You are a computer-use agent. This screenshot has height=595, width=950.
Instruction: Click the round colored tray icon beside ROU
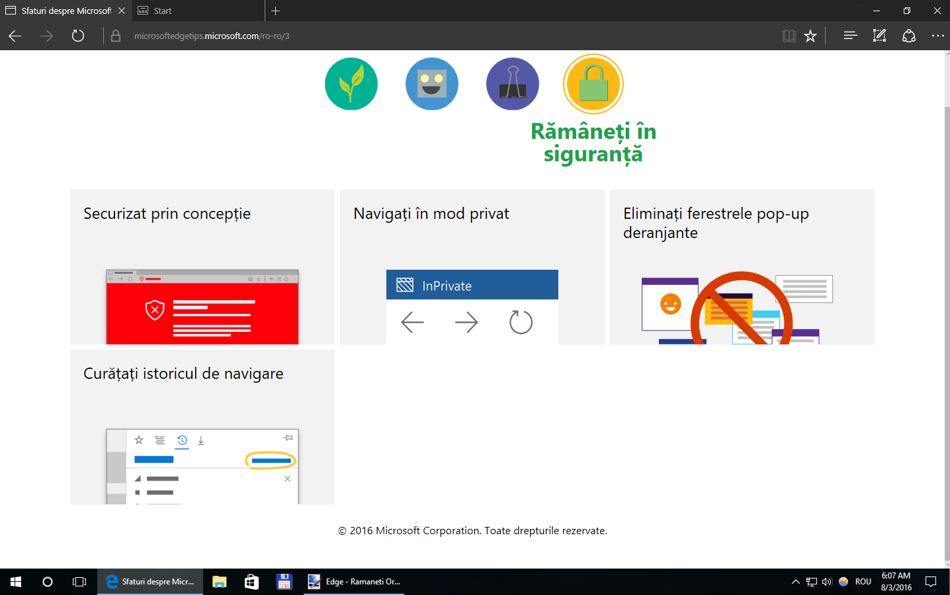[x=843, y=582]
